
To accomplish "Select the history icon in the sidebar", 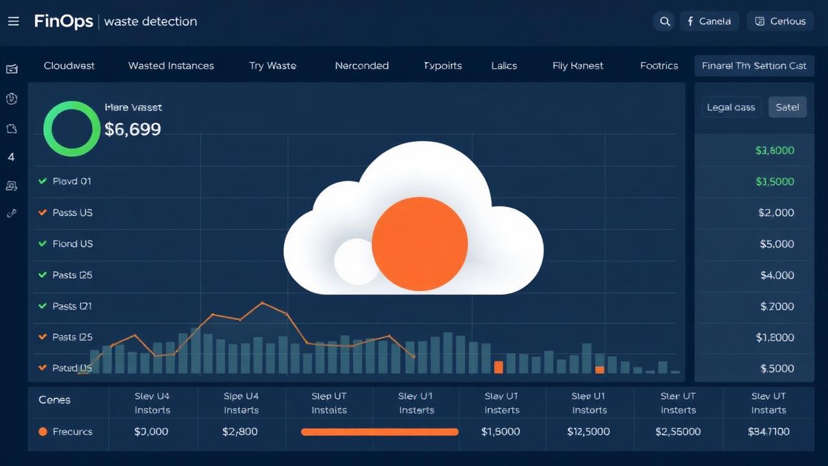I will [12, 98].
